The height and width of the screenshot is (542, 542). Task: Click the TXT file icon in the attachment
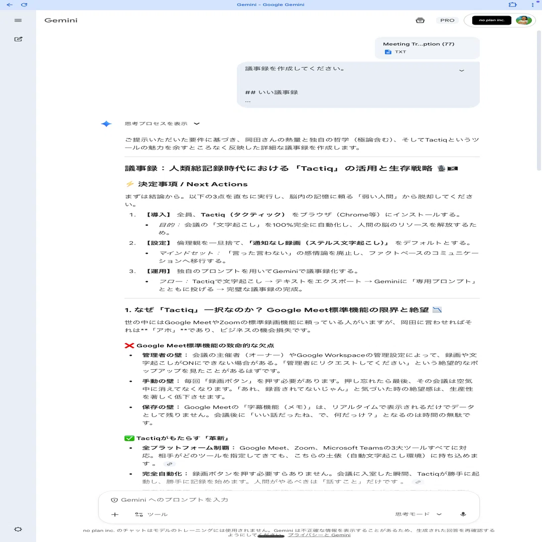(x=388, y=52)
